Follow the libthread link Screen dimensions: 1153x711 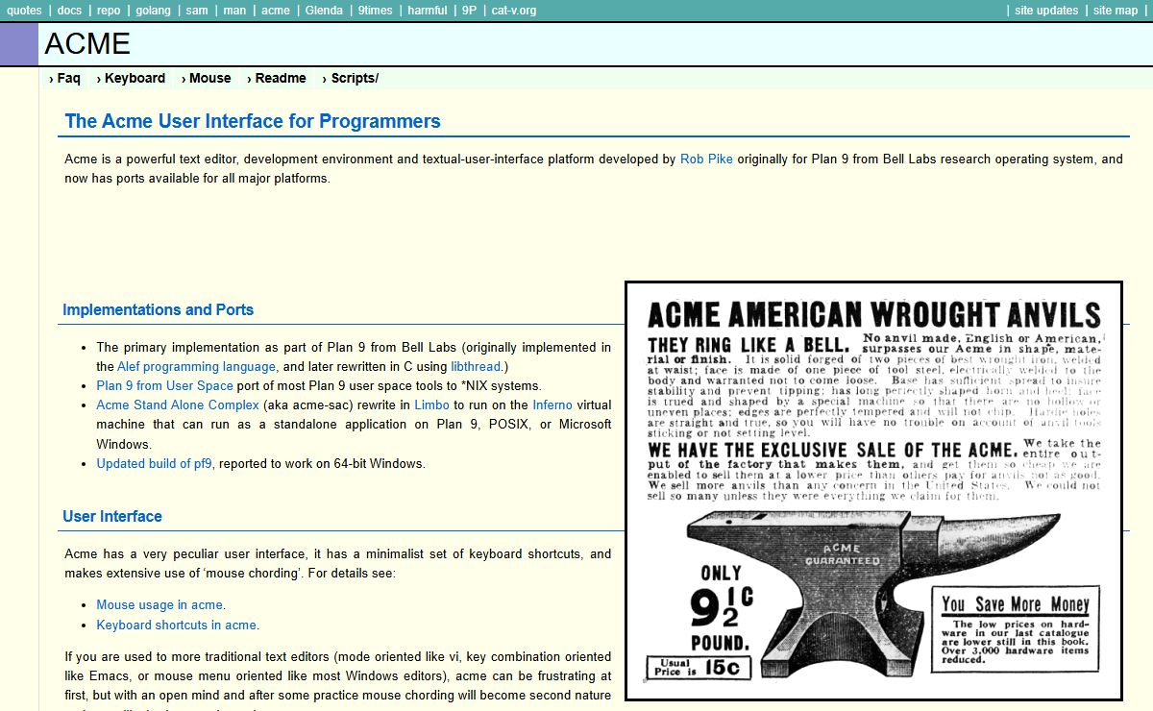pos(476,367)
